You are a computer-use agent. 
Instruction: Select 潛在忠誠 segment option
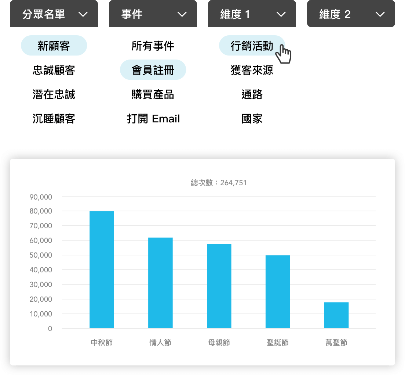click(54, 94)
